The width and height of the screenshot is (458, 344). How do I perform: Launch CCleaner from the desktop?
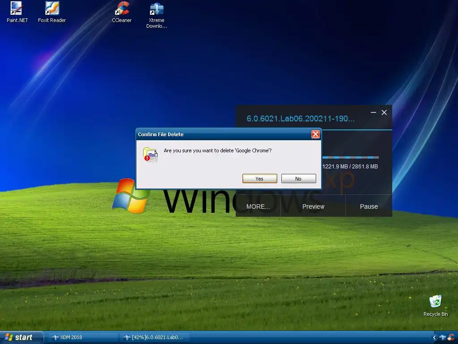tap(122, 12)
